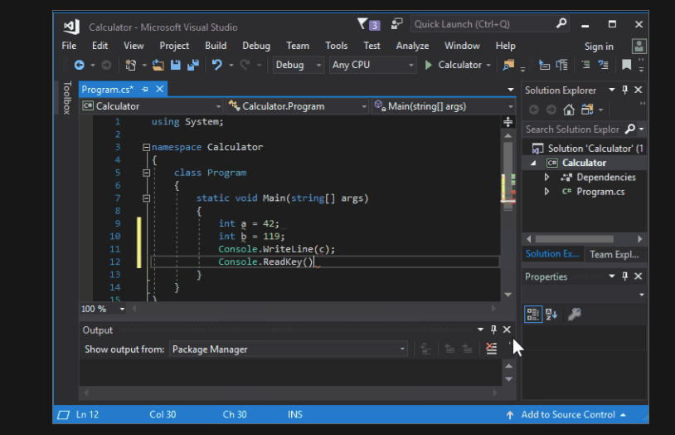Click the Find in Files toolbar icon
The width and height of the screenshot is (675, 435).
(x=508, y=65)
